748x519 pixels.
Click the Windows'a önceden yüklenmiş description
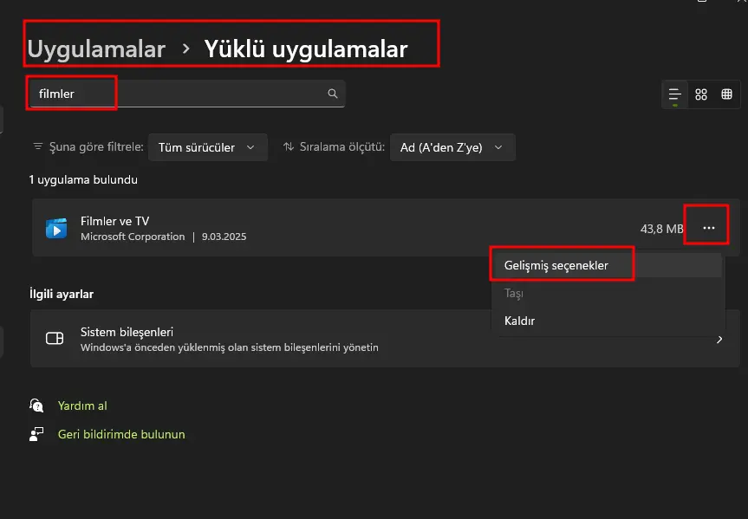[230, 347]
